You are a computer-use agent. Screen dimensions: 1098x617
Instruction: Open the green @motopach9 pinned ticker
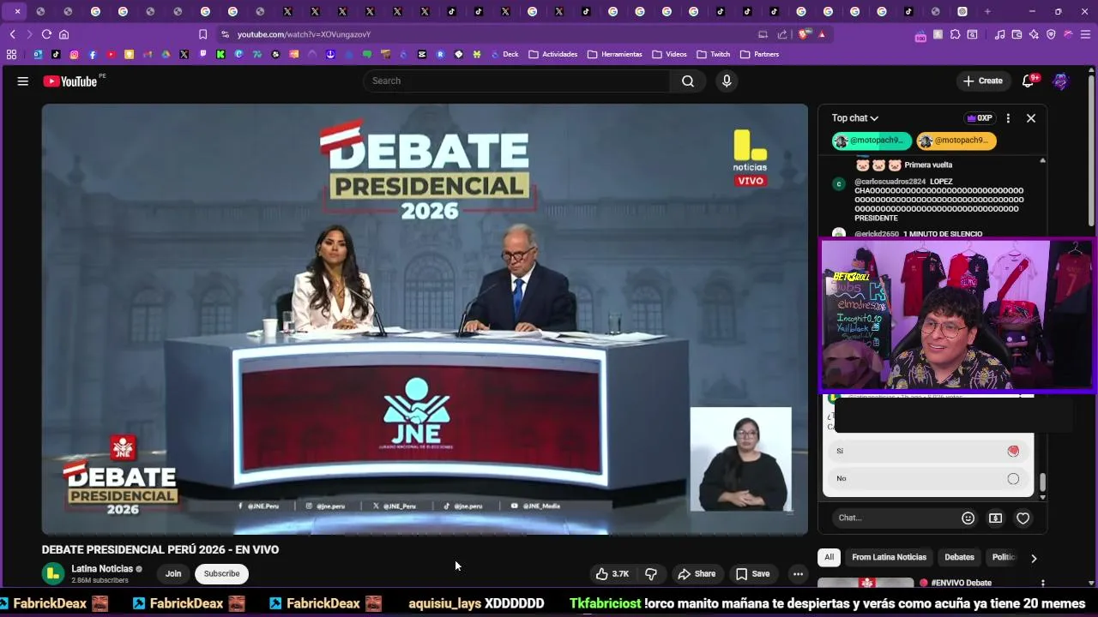click(872, 141)
